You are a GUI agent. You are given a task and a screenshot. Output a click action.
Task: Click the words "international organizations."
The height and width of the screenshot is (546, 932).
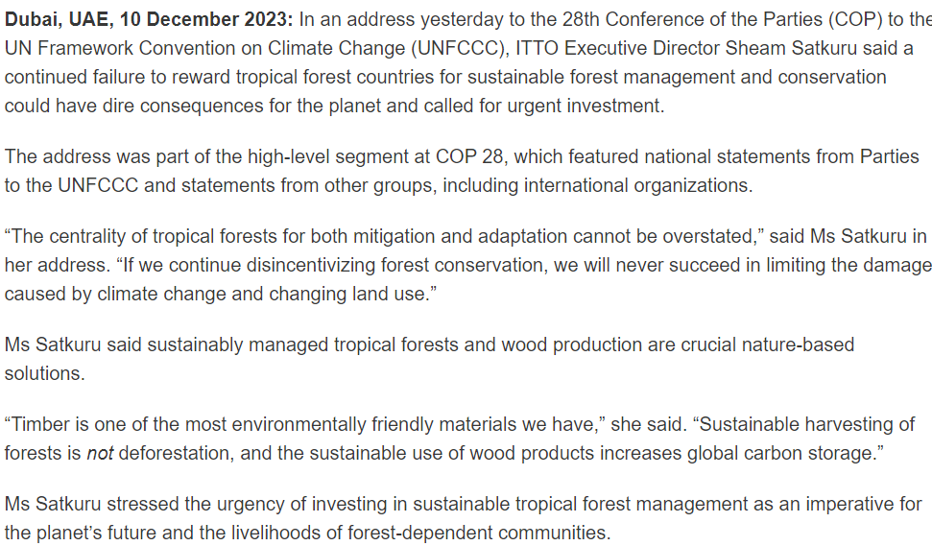tap(637, 185)
